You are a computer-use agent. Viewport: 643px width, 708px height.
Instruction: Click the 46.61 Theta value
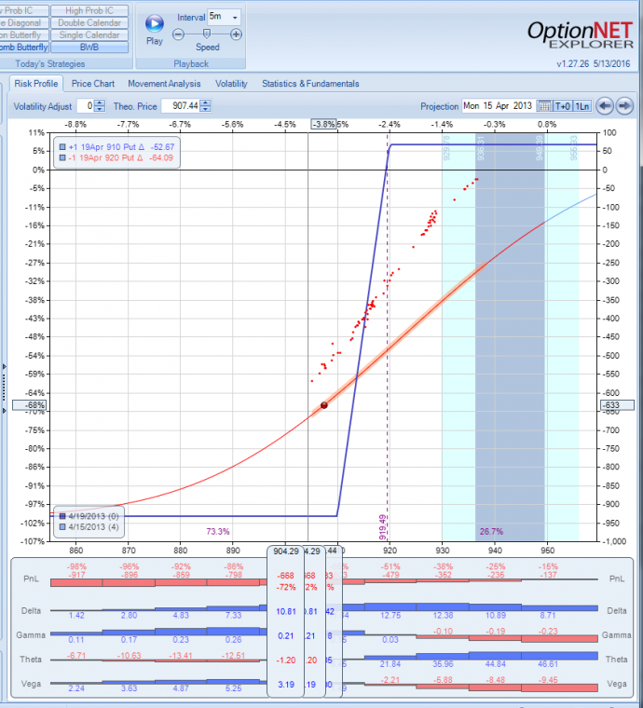pyautogui.click(x=548, y=664)
